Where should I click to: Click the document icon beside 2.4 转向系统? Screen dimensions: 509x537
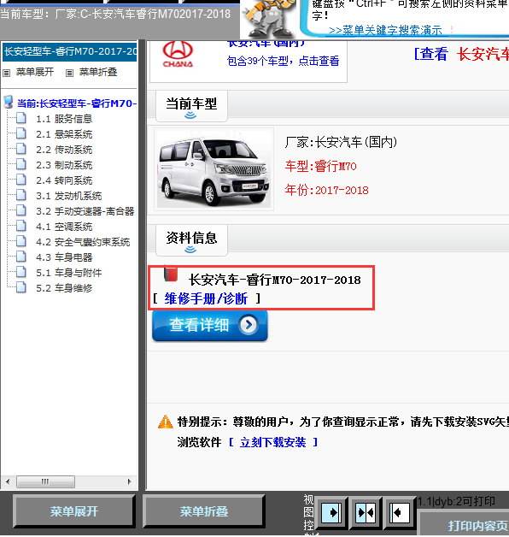[21, 180]
